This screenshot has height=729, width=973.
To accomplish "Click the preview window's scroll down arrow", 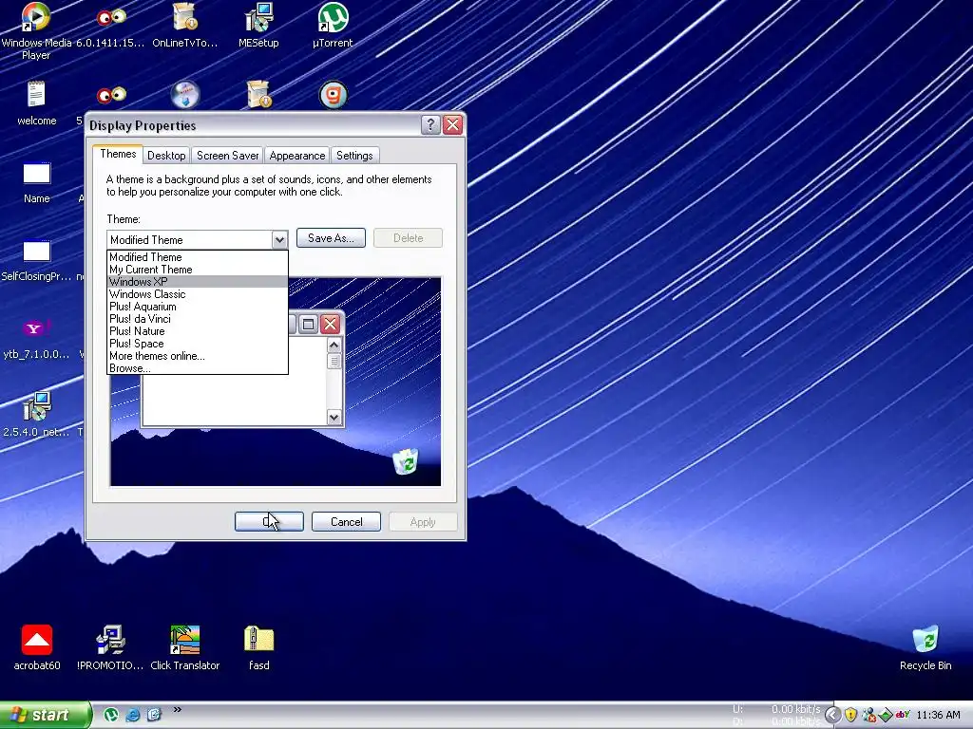I will coord(334,418).
